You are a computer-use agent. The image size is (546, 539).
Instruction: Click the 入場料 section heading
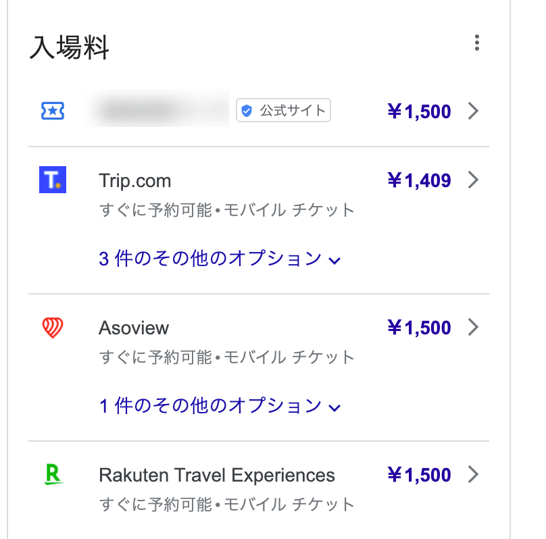pyautogui.click(x=70, y=47)
